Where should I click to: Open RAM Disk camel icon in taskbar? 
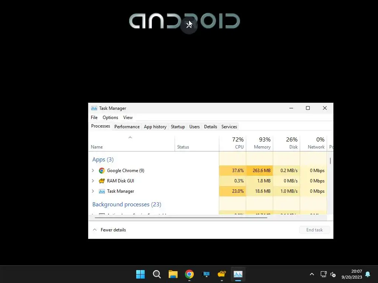[222, 274]
